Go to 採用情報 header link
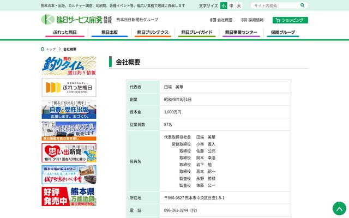349x218 pixels. point(252,20)
